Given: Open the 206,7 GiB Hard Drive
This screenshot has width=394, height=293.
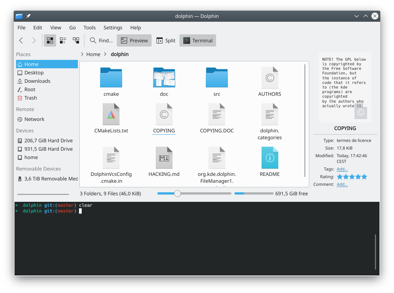Looking at the screenshot, I should point(47,141).
